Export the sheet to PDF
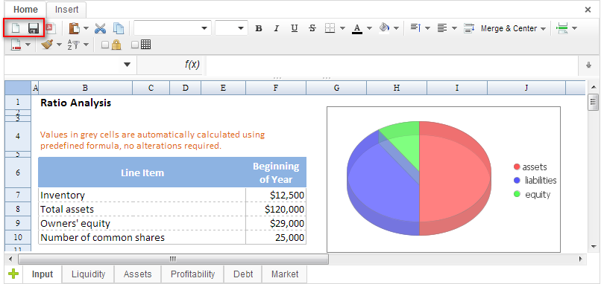Viewport: 604px width, 284px height. click(51, 28)
